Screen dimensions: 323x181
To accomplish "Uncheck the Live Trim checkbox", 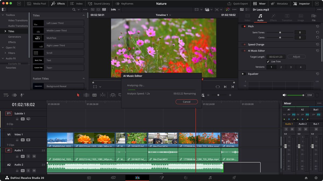I will point(268,62).
